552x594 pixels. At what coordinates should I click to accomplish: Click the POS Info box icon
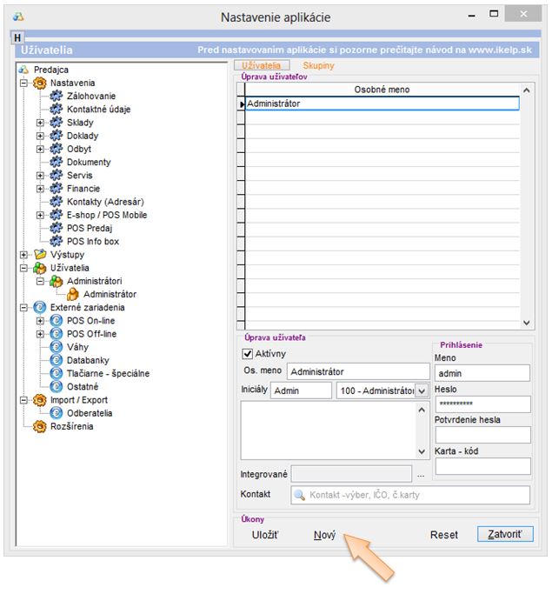[57, 241]
